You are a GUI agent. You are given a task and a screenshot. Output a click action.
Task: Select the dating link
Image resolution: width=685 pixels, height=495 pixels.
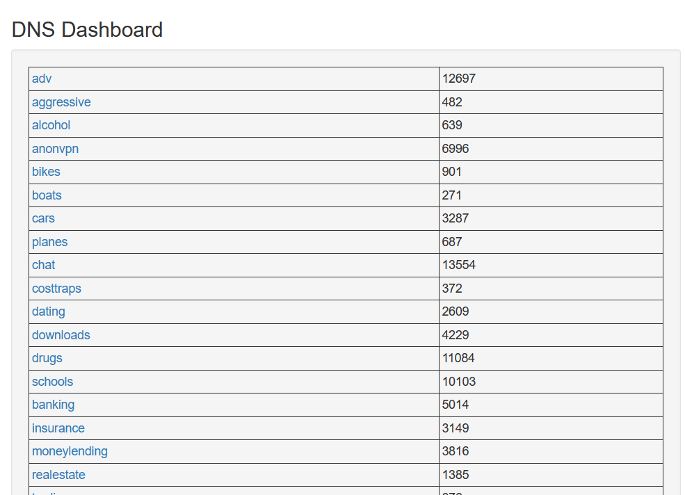coord(48,311)
